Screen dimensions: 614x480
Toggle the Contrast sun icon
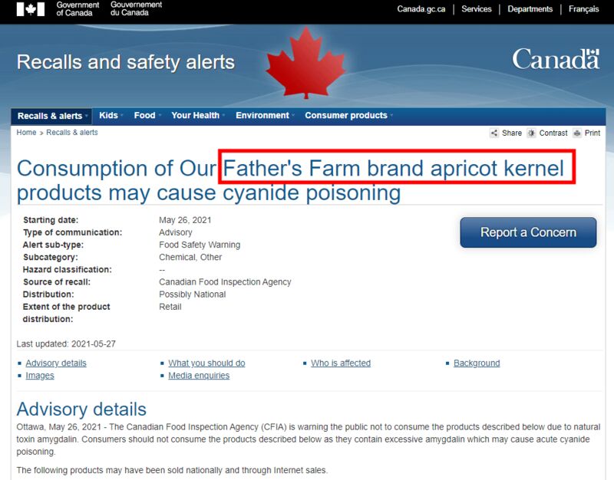click(x=531, y=133)
